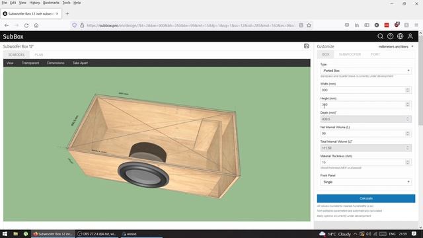Show hidden system tray icons chevron
The width and height of the screenshot is (423, 238).
point(356,233)
